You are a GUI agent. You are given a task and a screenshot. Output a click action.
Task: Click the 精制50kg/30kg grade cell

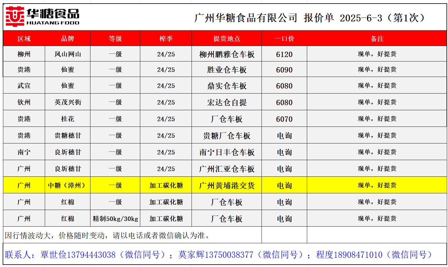click(x=115, y=219)
